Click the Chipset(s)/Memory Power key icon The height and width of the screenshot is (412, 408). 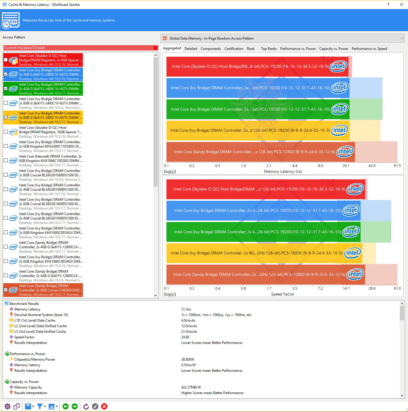11,359
